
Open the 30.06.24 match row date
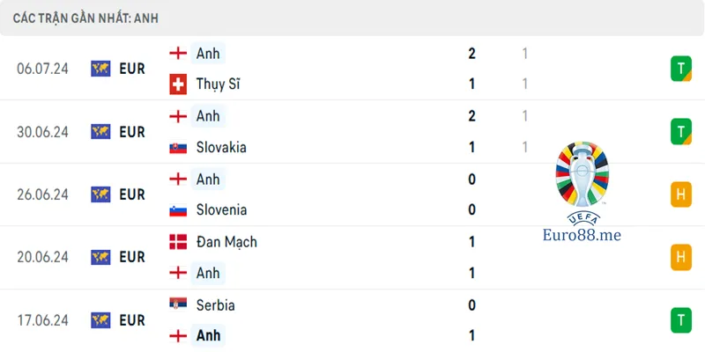point(42,132)
